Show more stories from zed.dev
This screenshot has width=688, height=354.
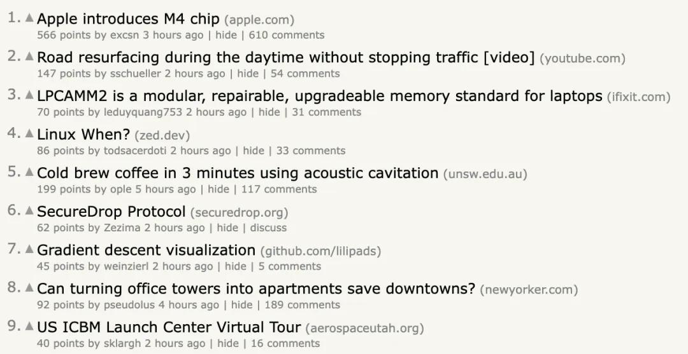click(x=162, y=135)
